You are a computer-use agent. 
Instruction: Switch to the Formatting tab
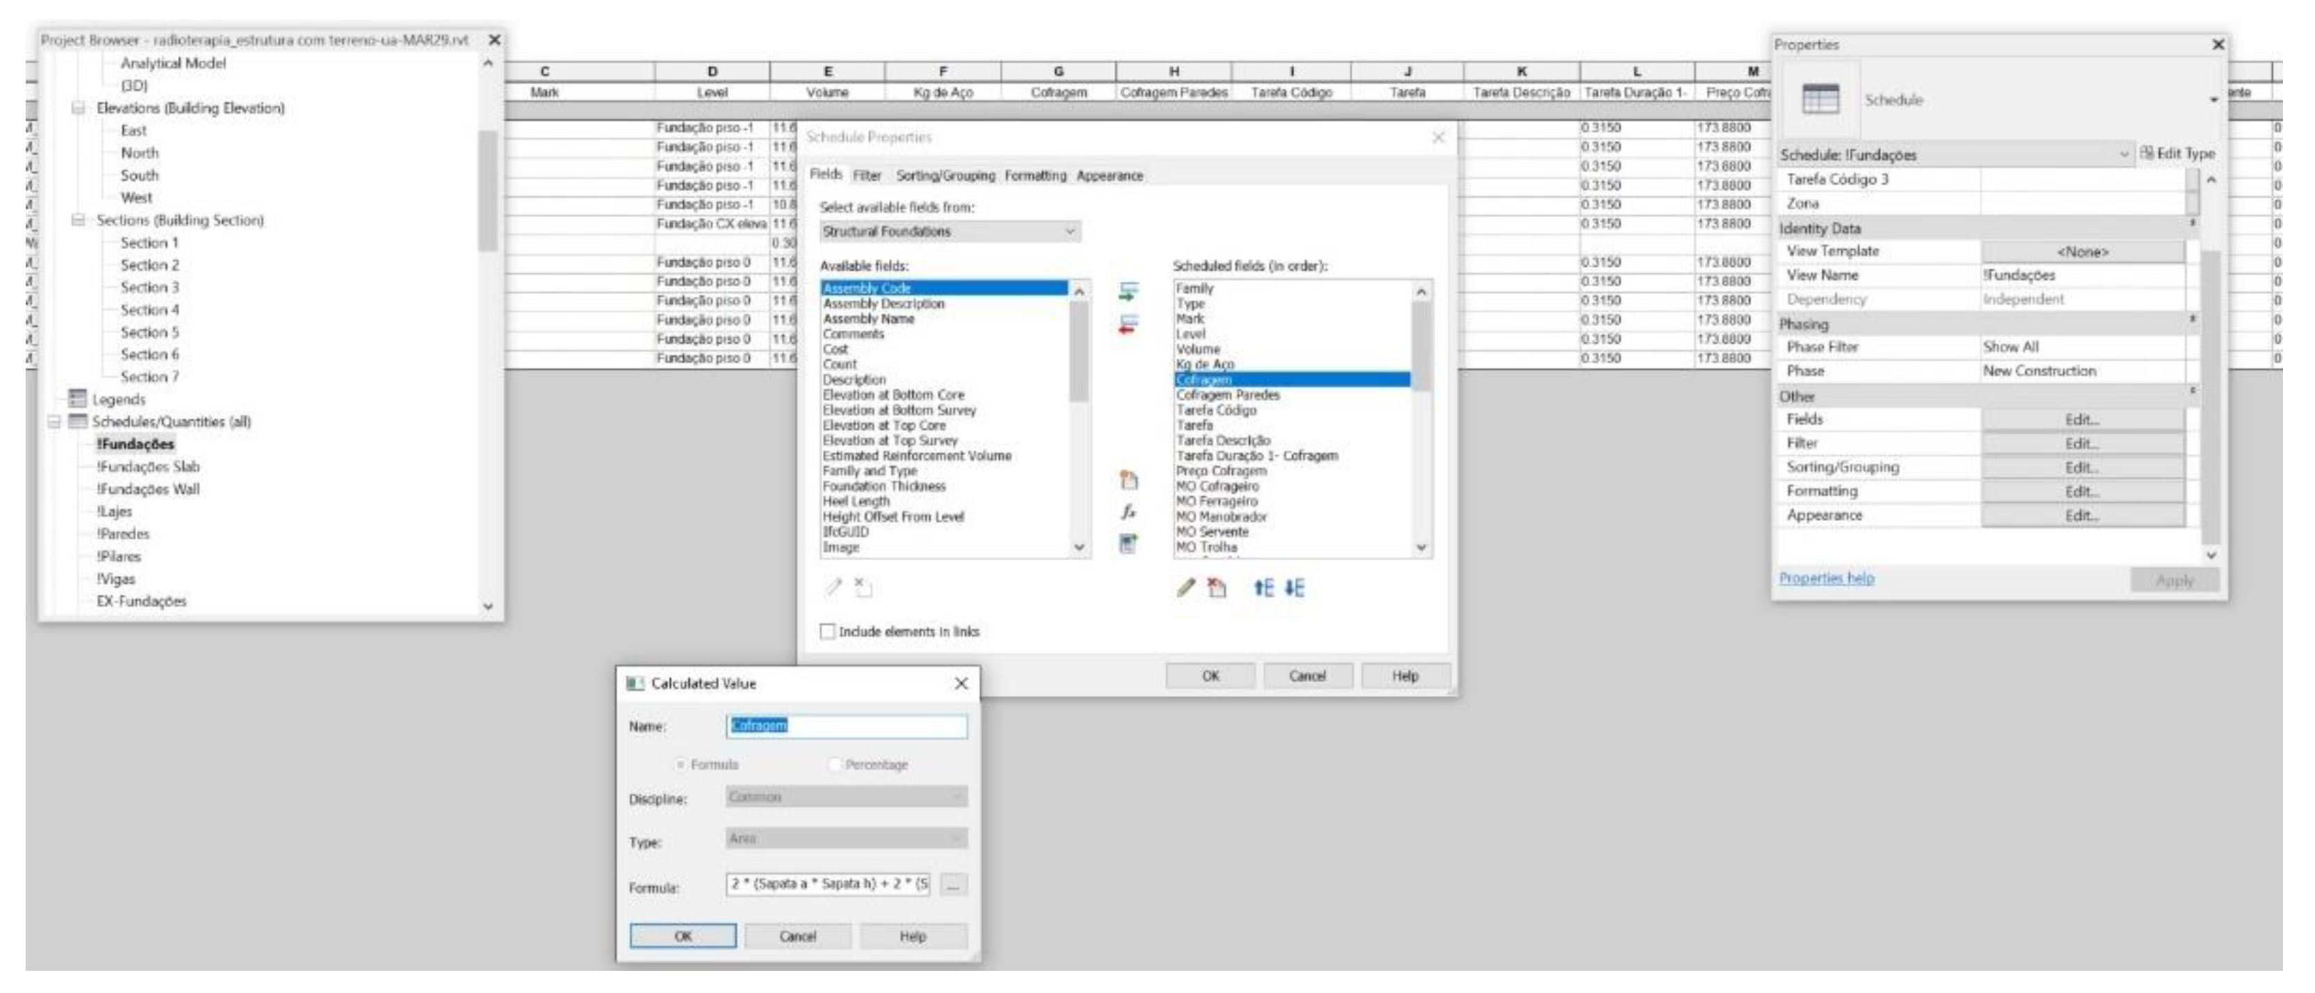pos(1035,176)
